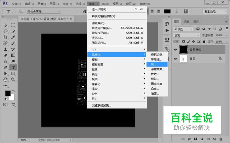The height and width of the screenshot is (143, 230).
Task: Select the Eyedropper tool
Action: tap(13, 37)
